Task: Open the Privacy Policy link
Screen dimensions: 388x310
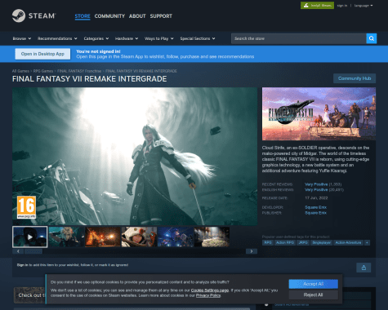Action: coord(208,295)
